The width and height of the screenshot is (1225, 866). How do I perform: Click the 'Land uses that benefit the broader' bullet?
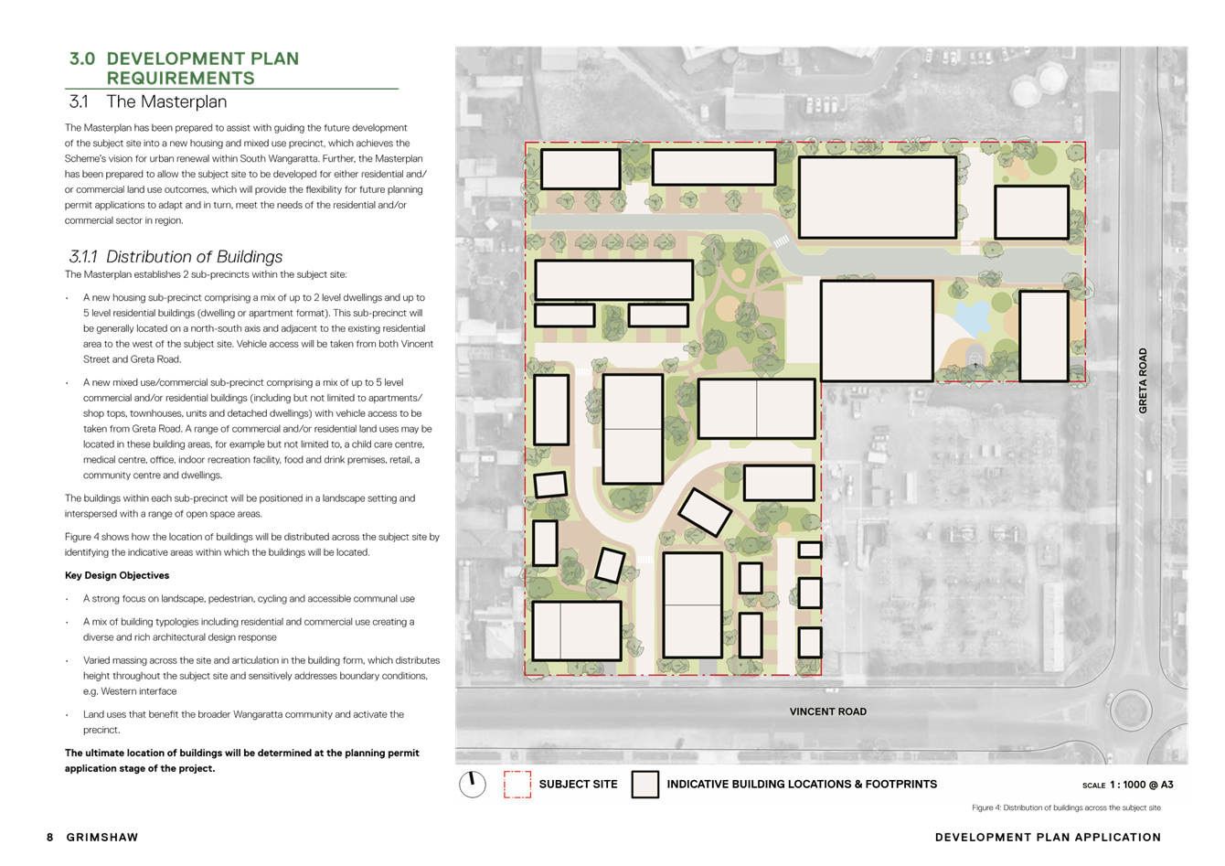click(x=243, y=722)
